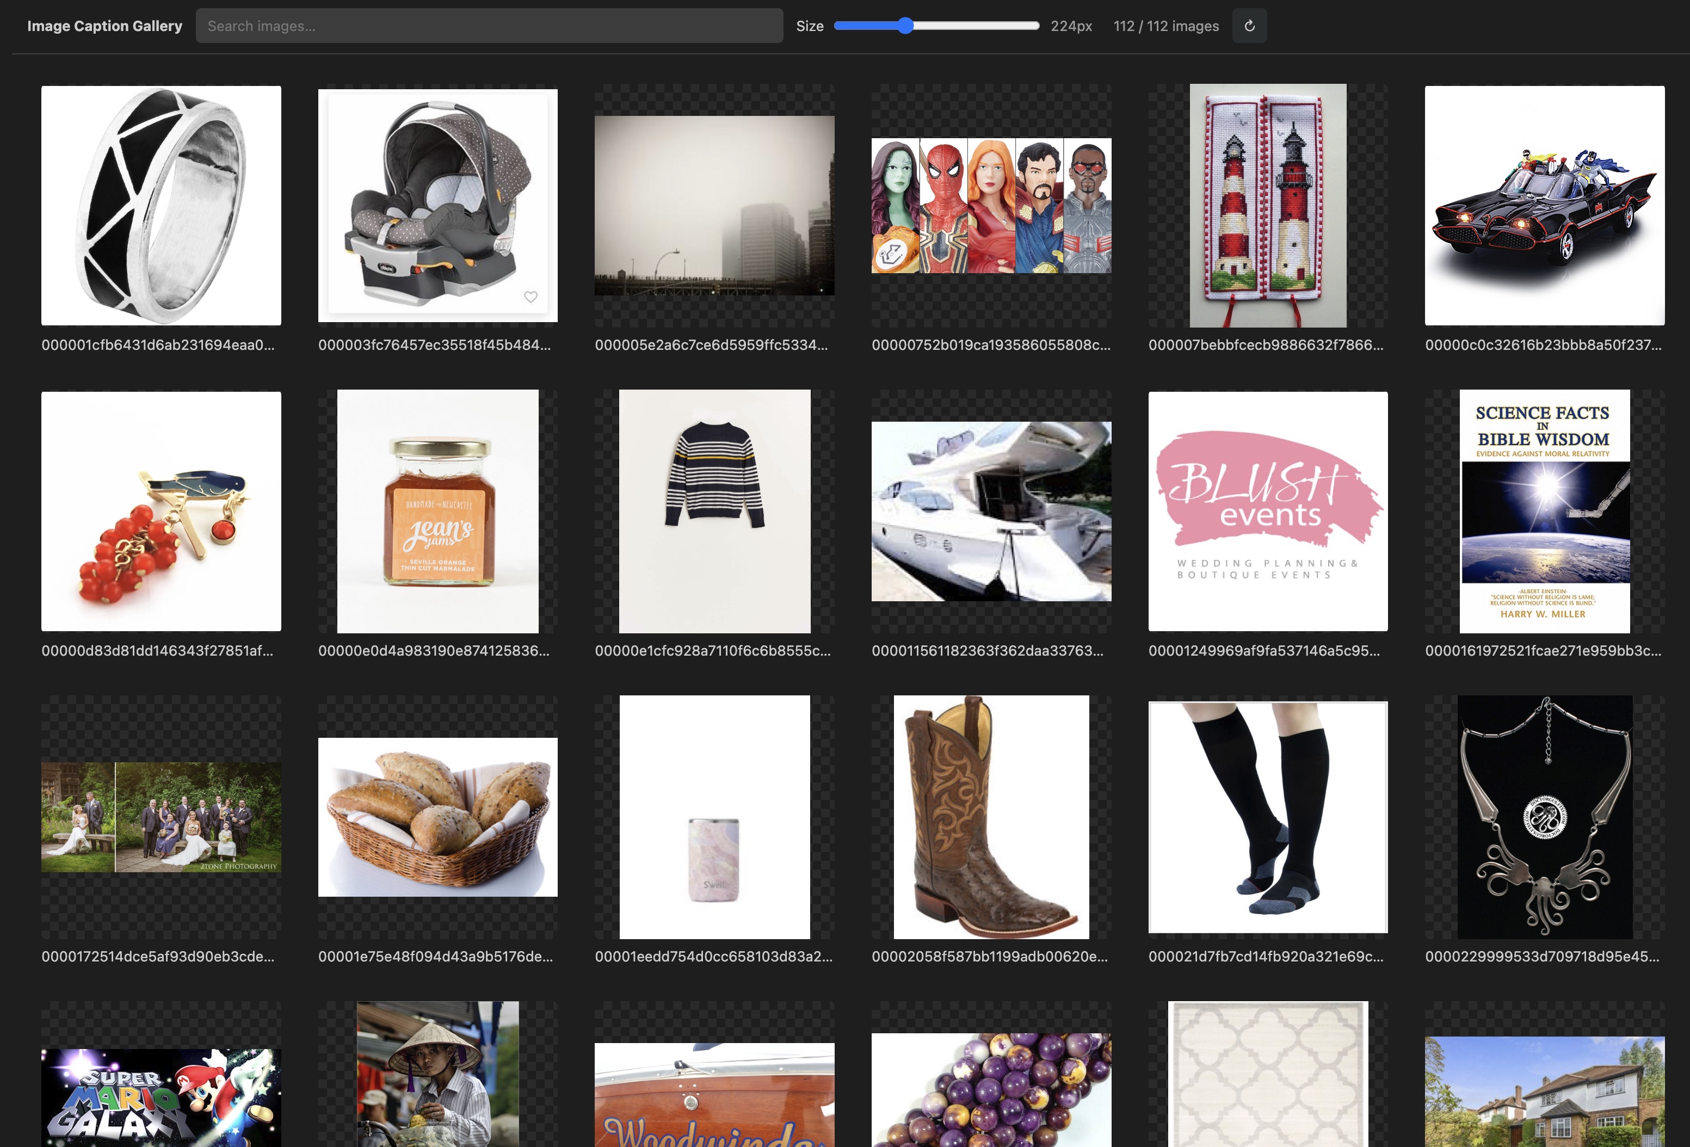Open the Batmobile toy car thumbnail
Viewport: 1690px width, 1147px height.
(1545, 206)
